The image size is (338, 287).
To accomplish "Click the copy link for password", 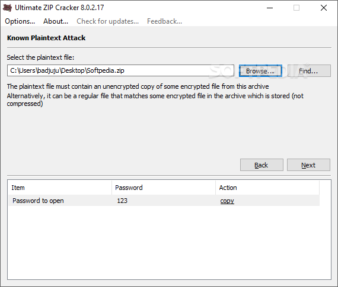I will [x=227, y=201].
